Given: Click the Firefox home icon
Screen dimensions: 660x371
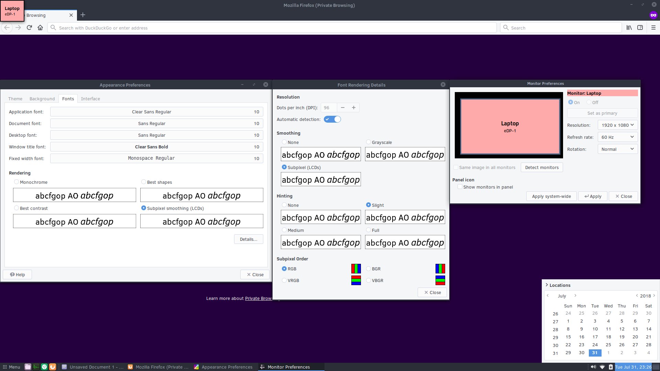Looking at the screenshot, I should 40,28.
